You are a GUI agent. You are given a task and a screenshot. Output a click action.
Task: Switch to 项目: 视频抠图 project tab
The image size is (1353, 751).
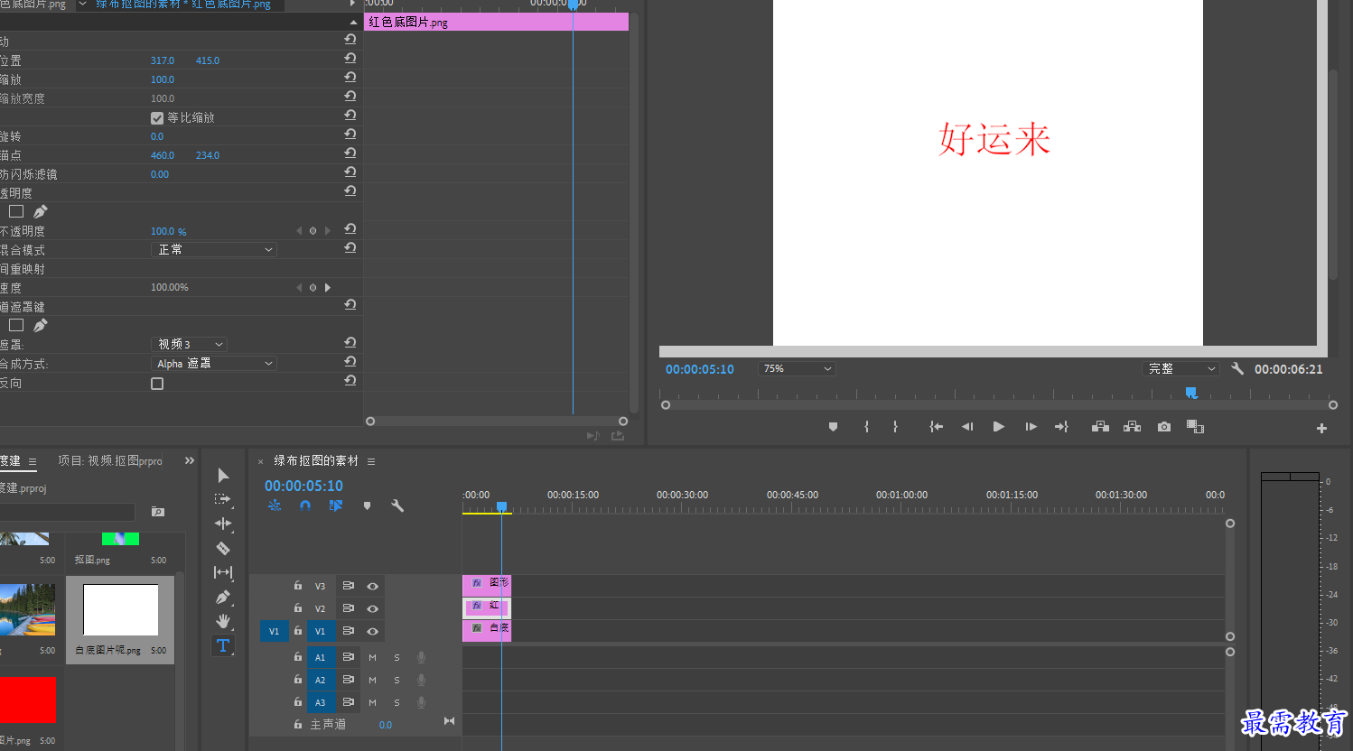tap(110, 461)
